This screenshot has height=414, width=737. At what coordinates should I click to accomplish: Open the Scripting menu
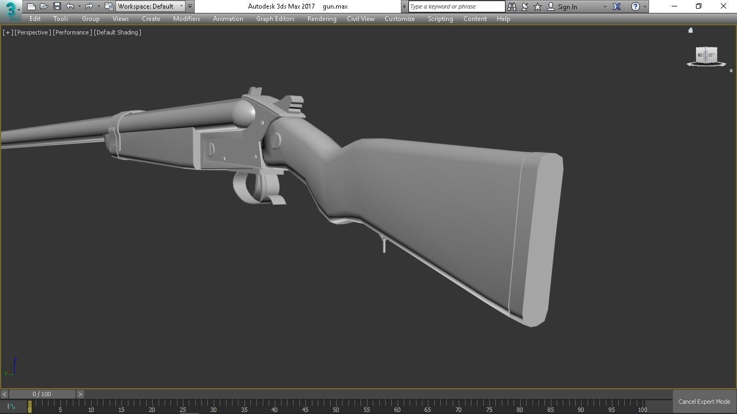[x=440, y=19]
